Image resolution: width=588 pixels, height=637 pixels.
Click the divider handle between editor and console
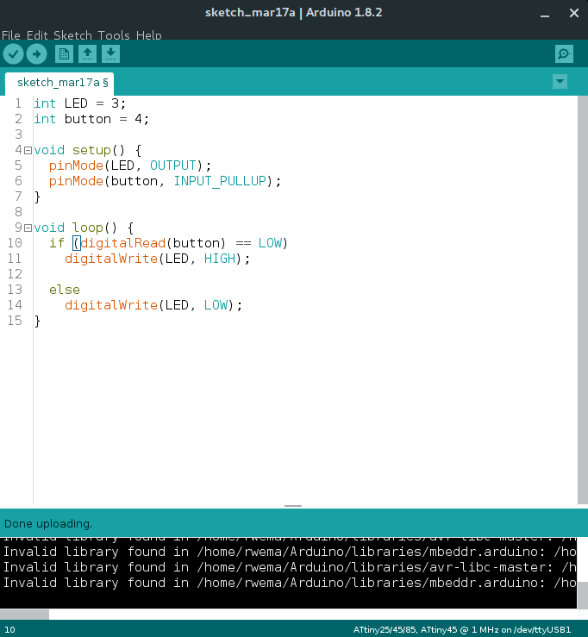pos(293,506)
